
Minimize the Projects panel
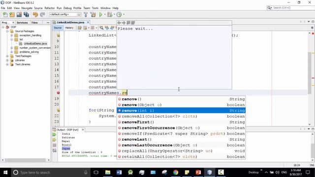click(x=48, y=23)
